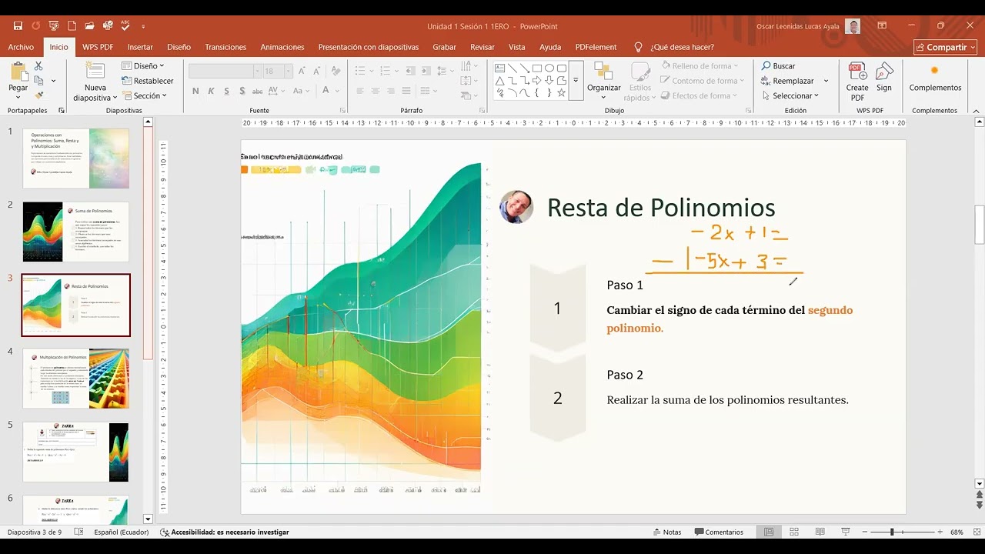
Task: Open the Insertar tab
Action: [140, 47]
